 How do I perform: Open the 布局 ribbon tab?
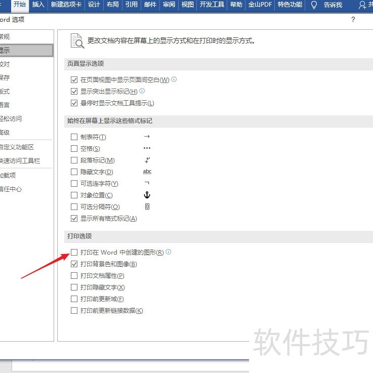coord(112,5)
